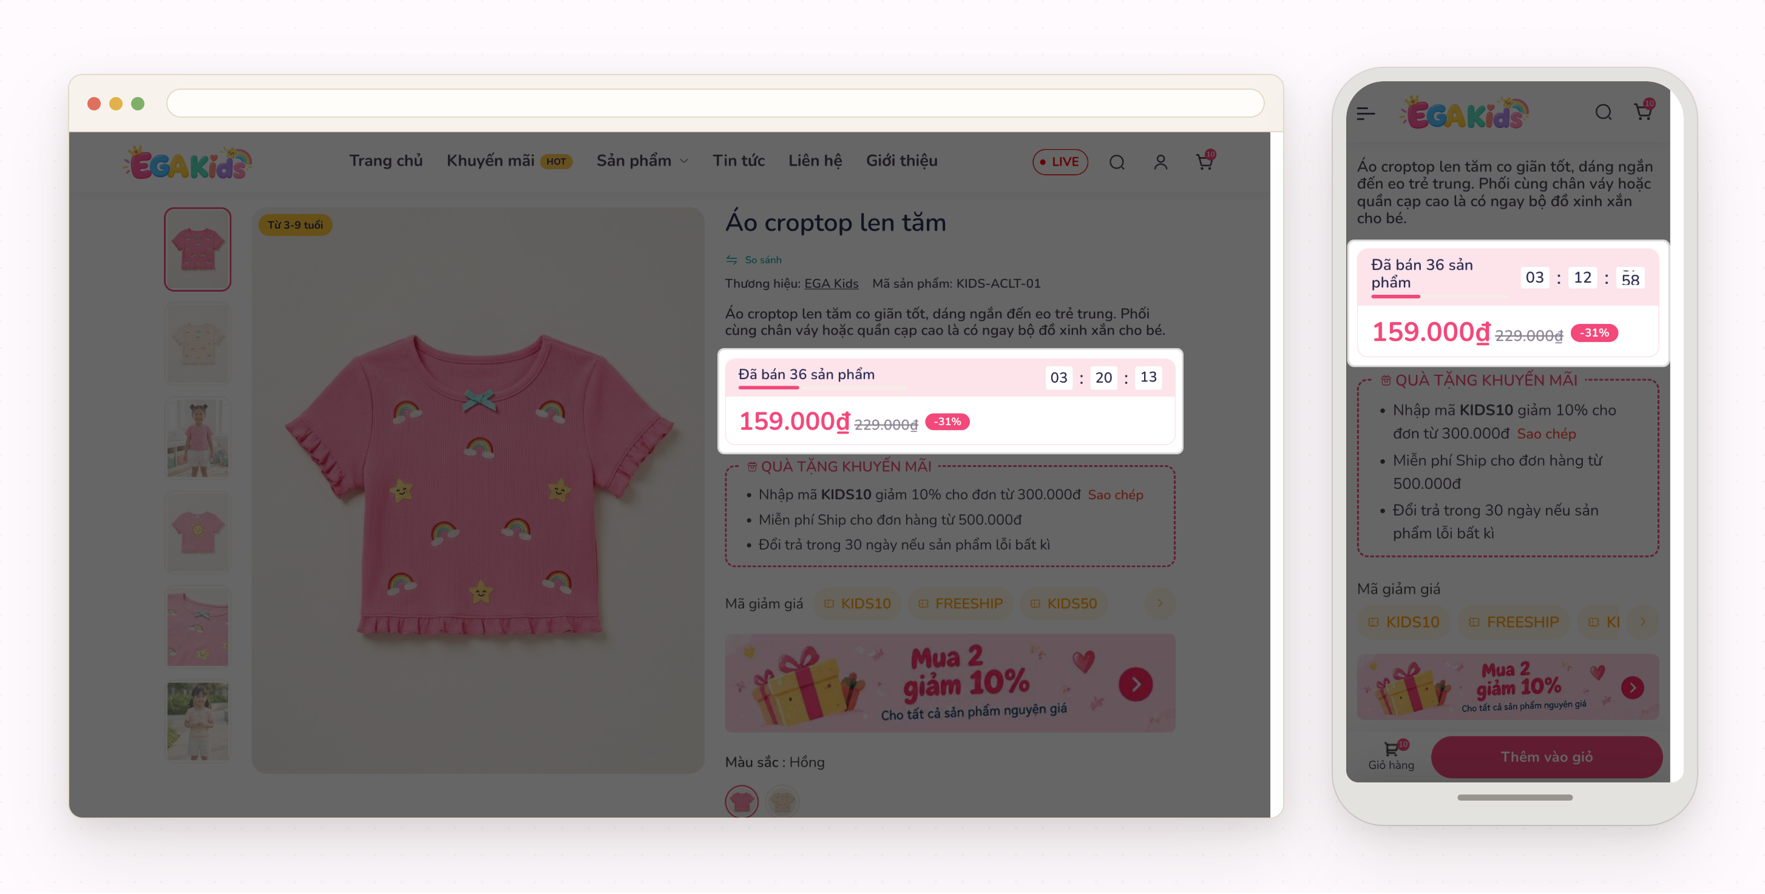This screenshot has width=1765, height=894.
Task: Open the mobile header cart icon
Action: [1644, 111]
